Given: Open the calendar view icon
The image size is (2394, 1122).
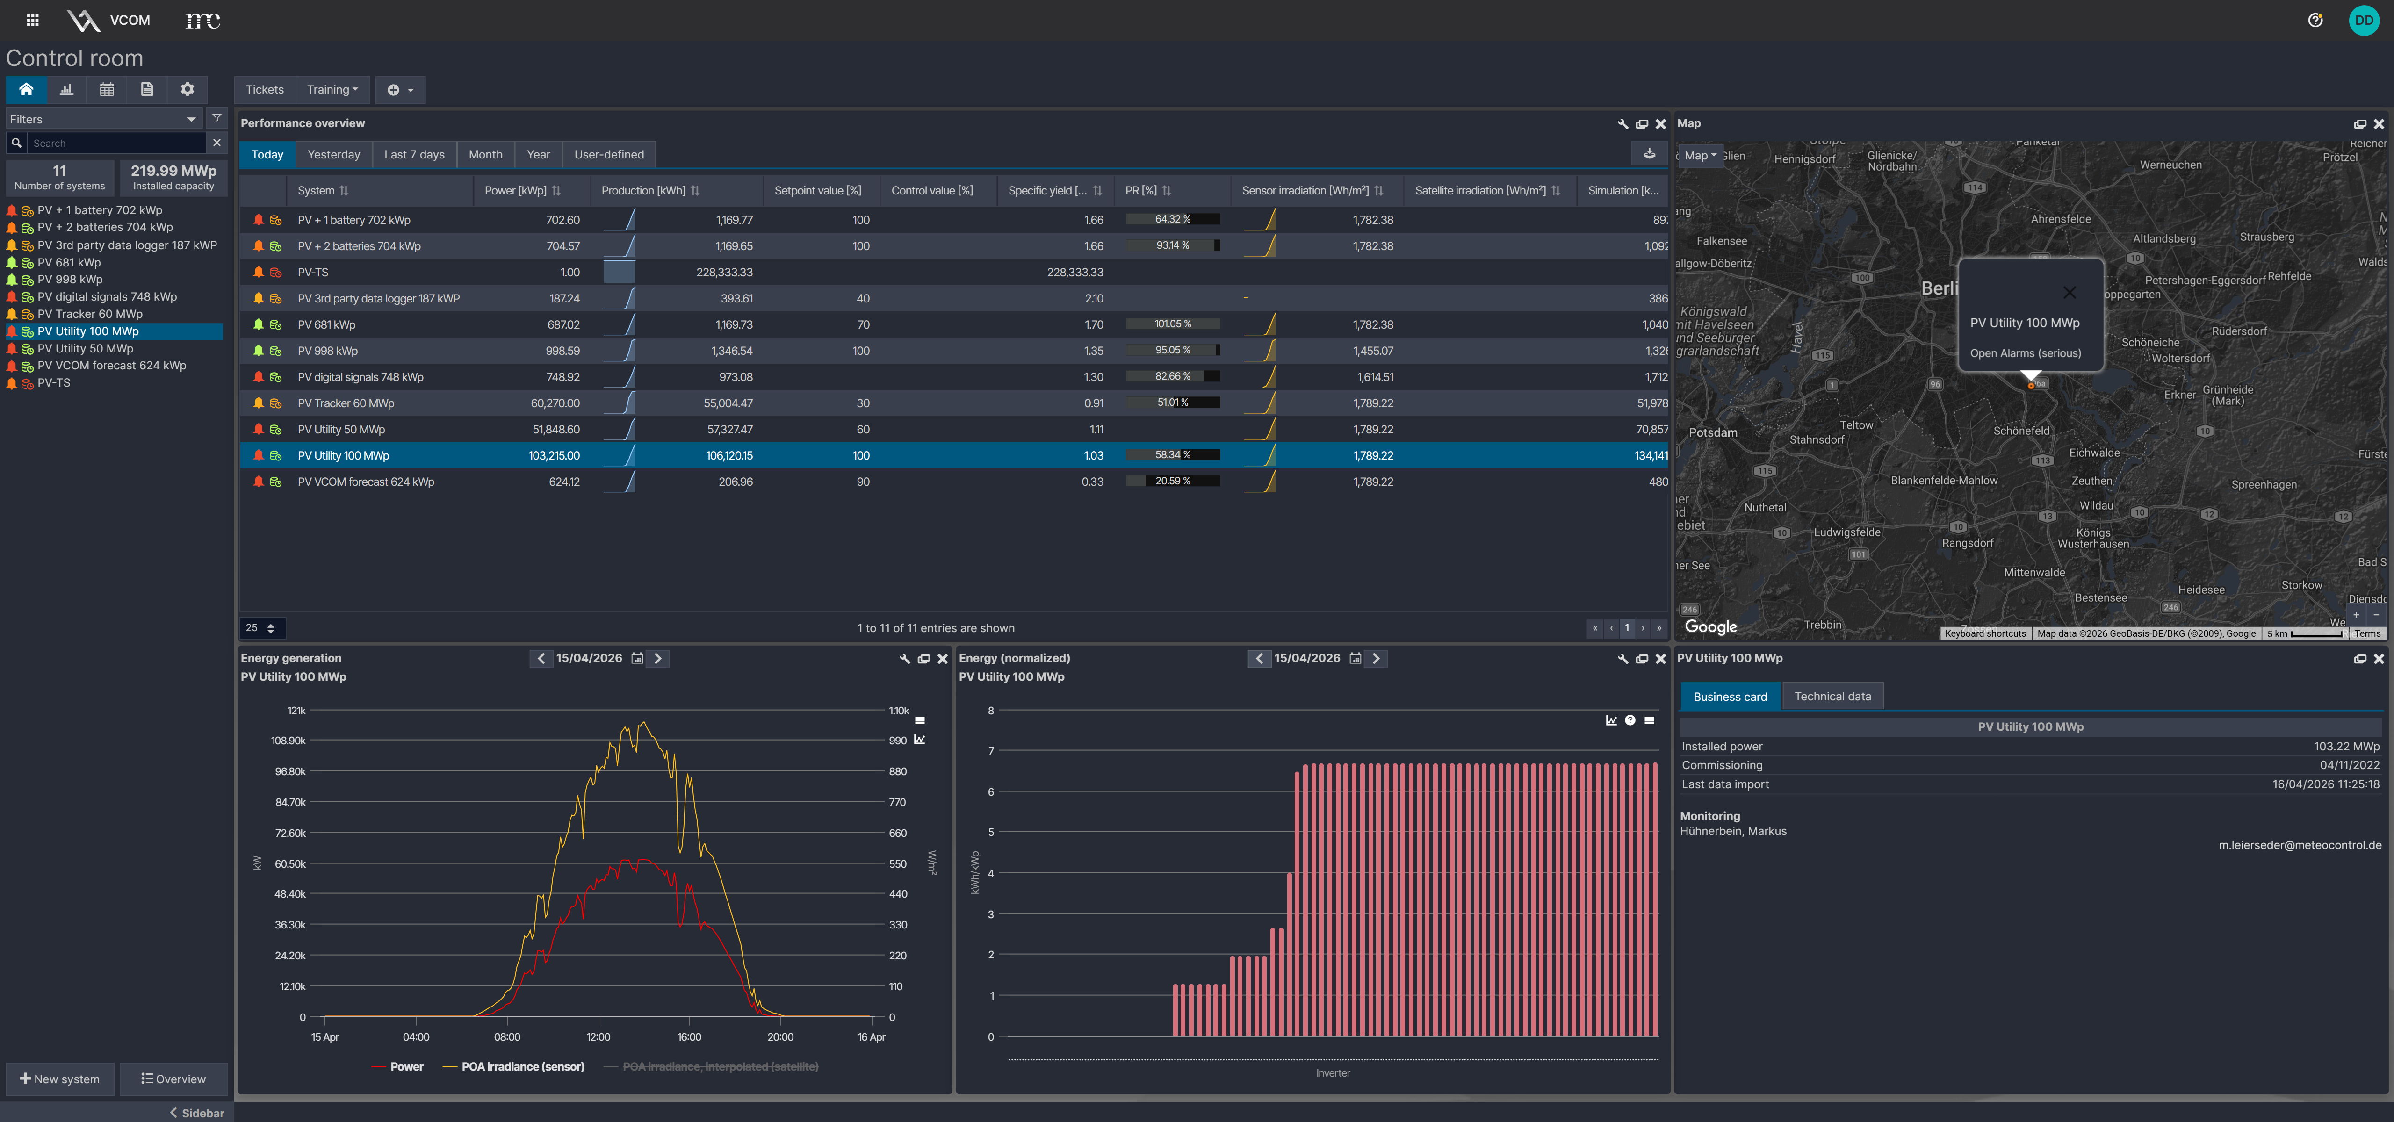Looking at the screenshot, I should tap(107, 89).
